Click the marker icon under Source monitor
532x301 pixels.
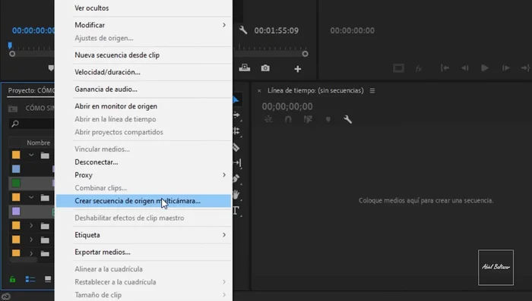(x=51, y=68)
